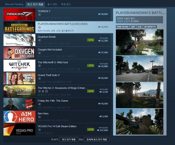Image resolution: width=175 pixels, height=145 pixels.
Task: View the third BATTLEGROUNDS screenshot in forest
Action: [x=140, y=95]
